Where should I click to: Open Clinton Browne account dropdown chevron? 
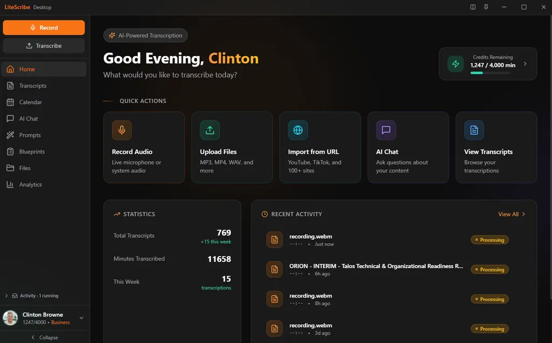coord(81,318)
